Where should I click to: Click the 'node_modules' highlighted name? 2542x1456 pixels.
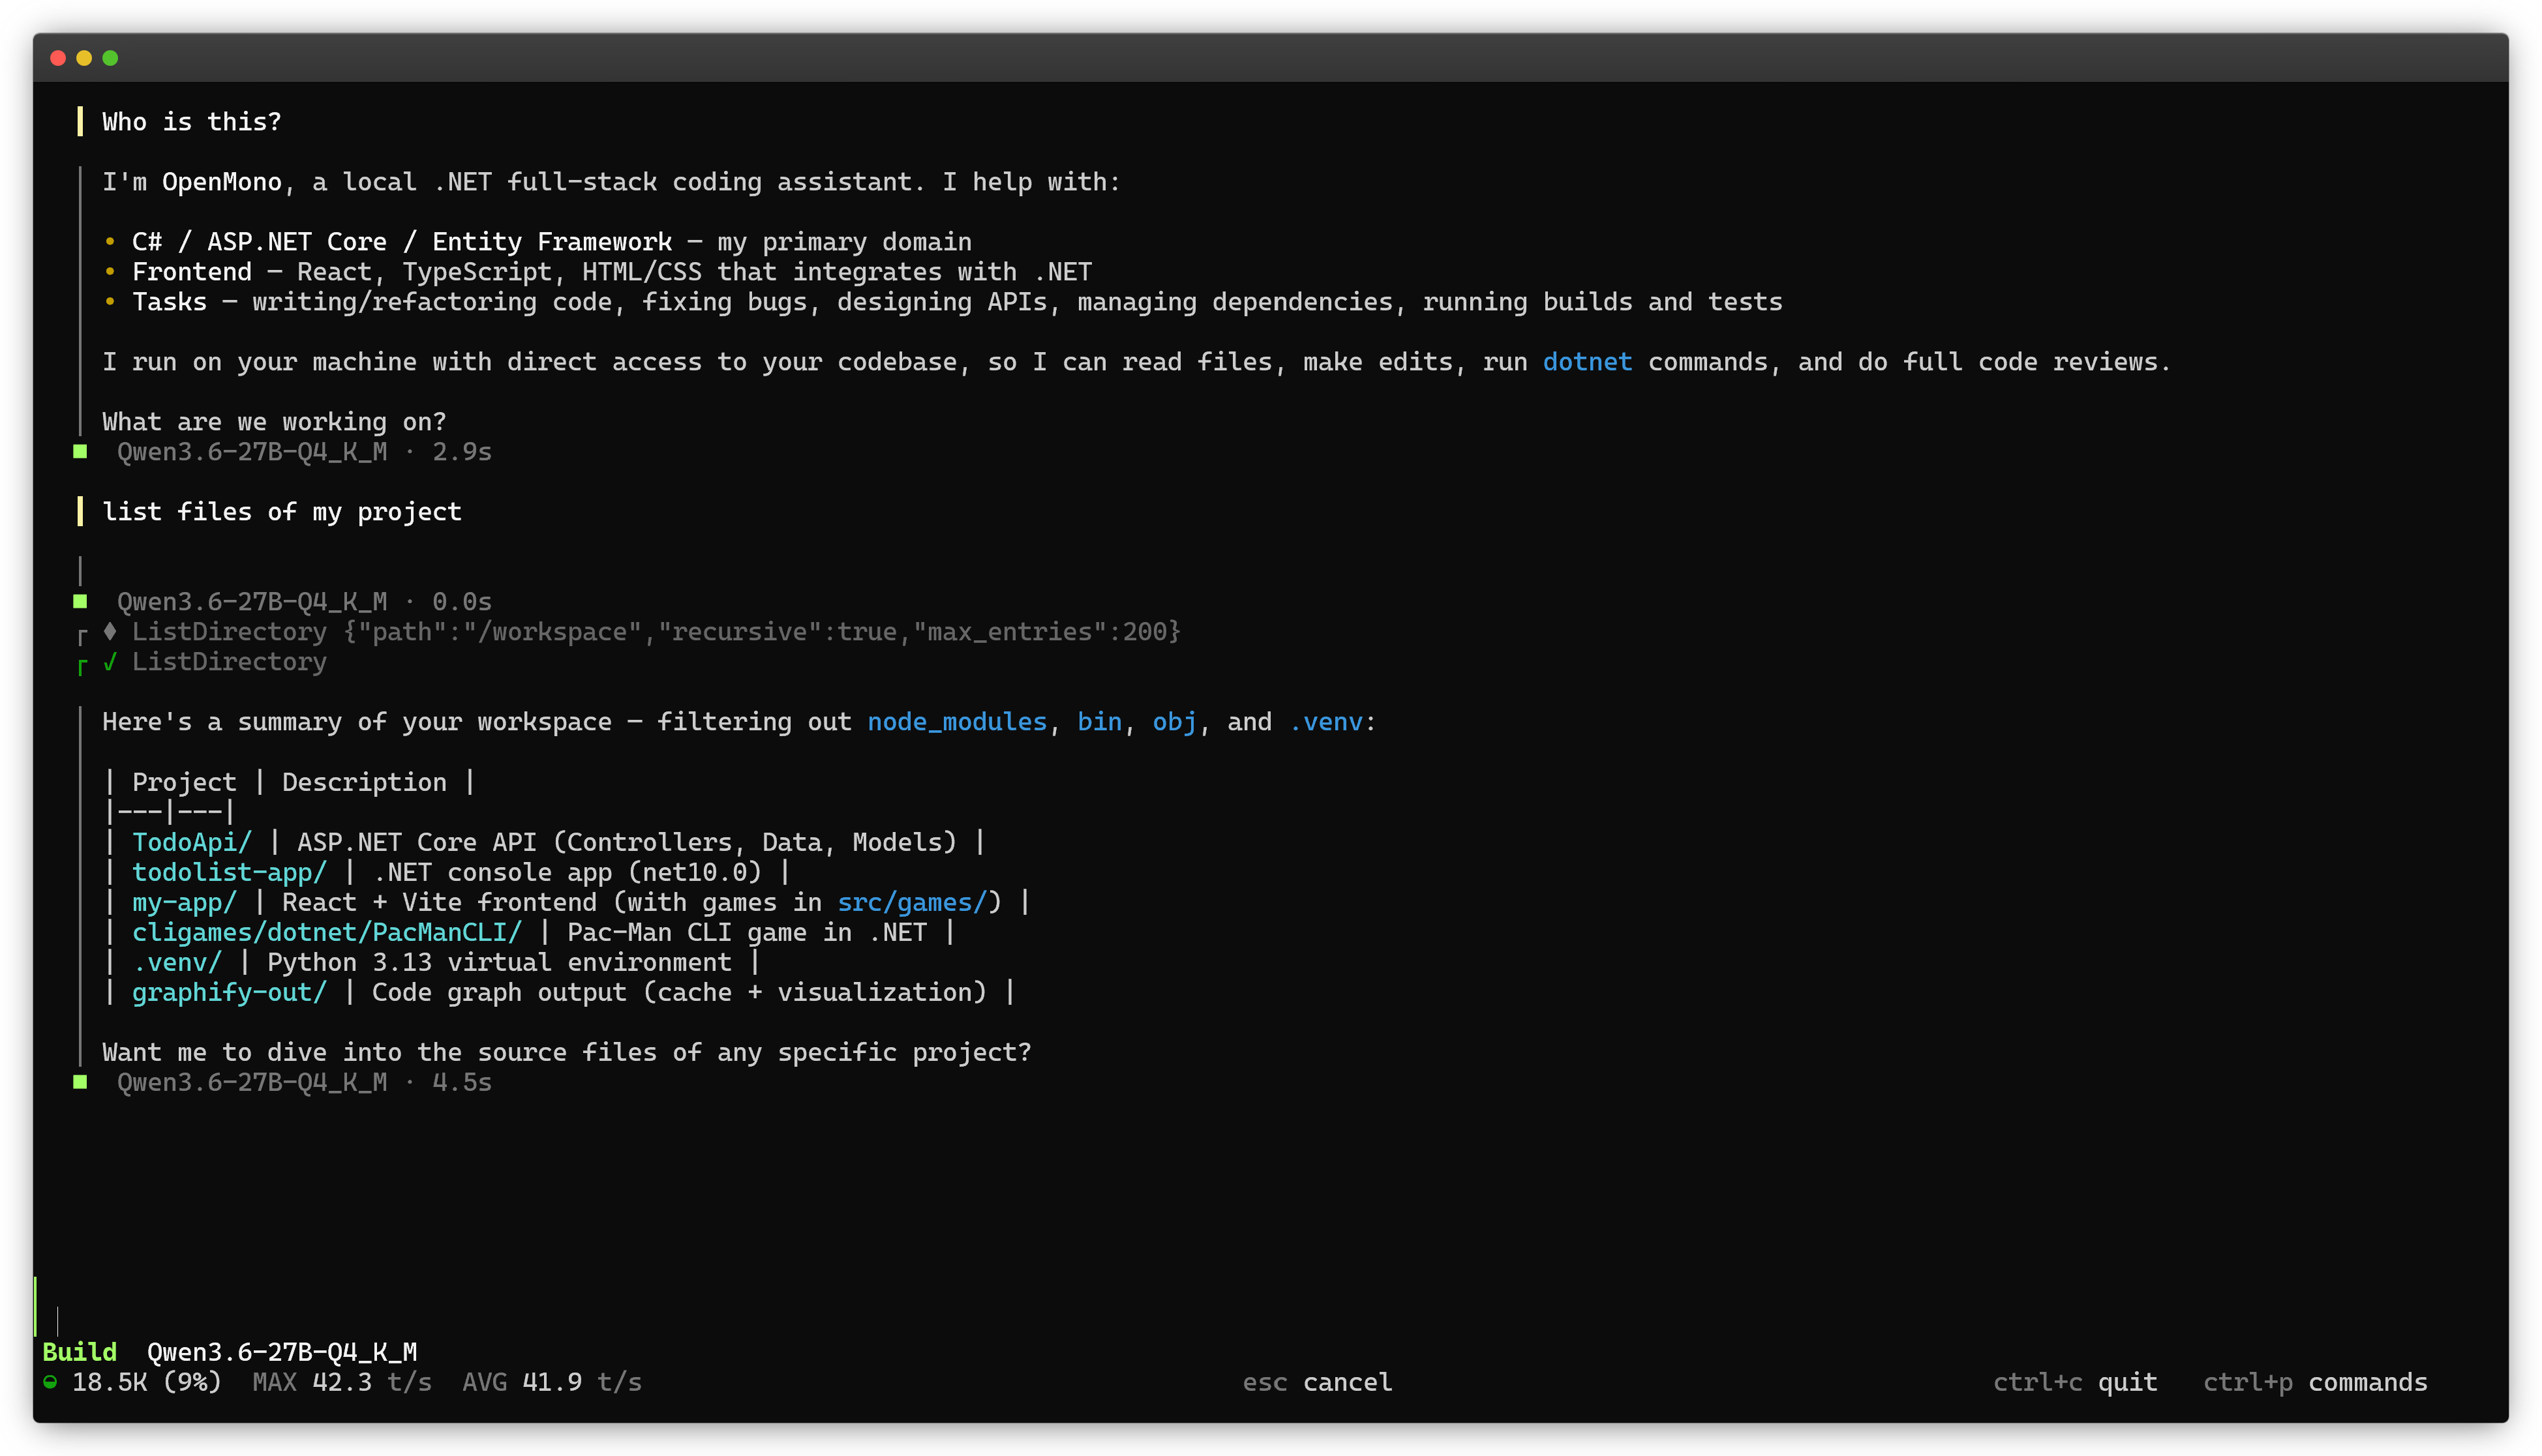[956, 722]
